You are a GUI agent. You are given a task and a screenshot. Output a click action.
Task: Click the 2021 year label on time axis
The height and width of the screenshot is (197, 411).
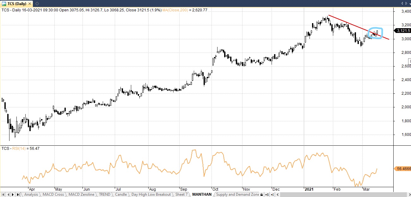[309, 189]
